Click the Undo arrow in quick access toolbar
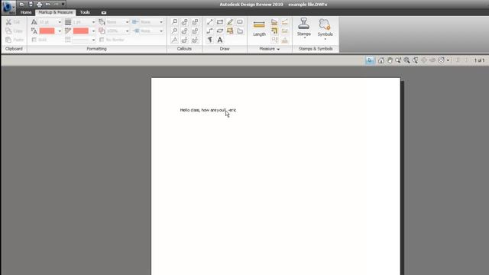Screen dimensions: 489x275 point(47,5)
